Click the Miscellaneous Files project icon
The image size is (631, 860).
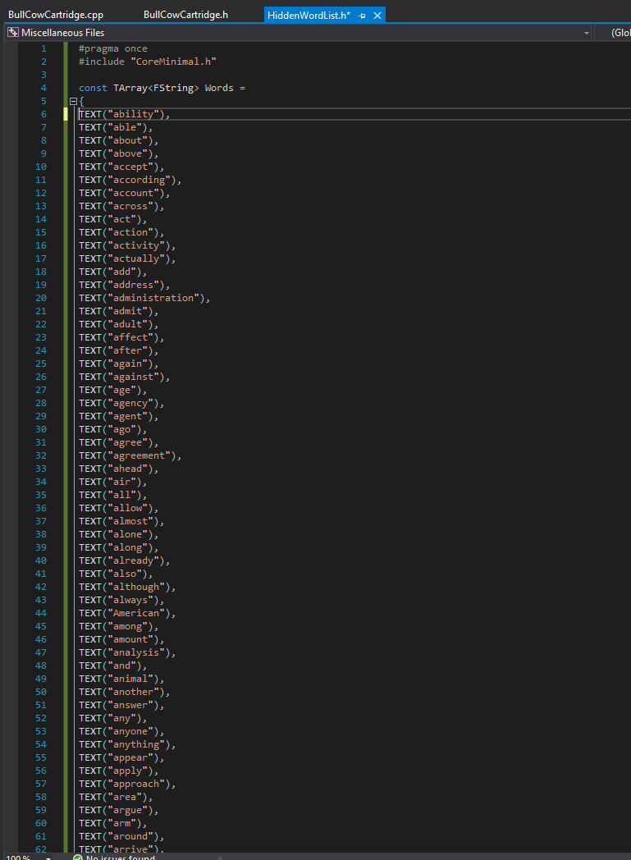click(x=13, y=33)
